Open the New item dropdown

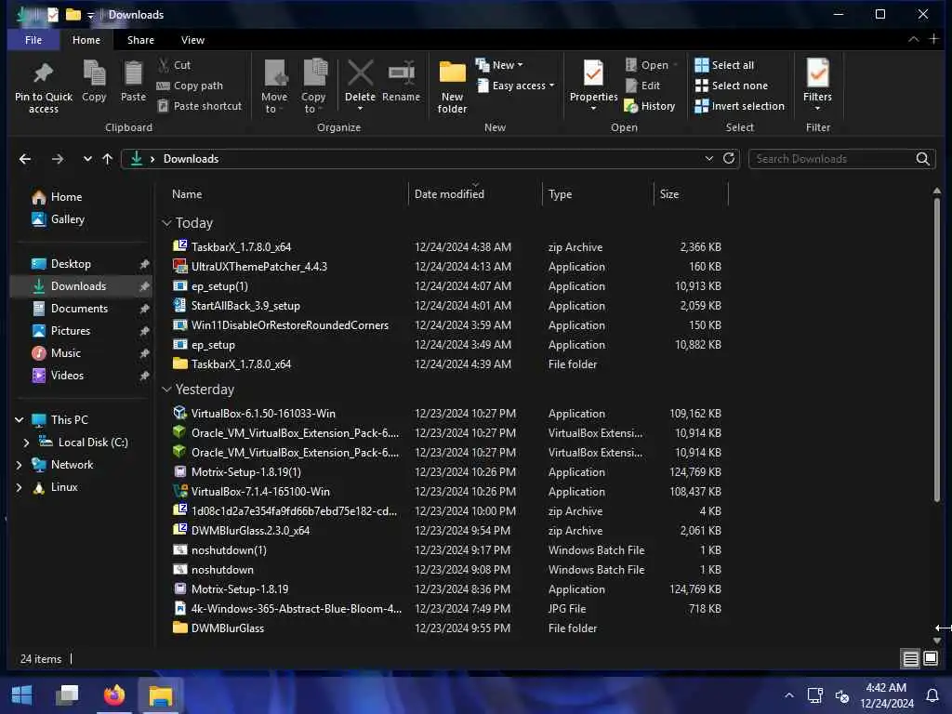click(499, 65)
